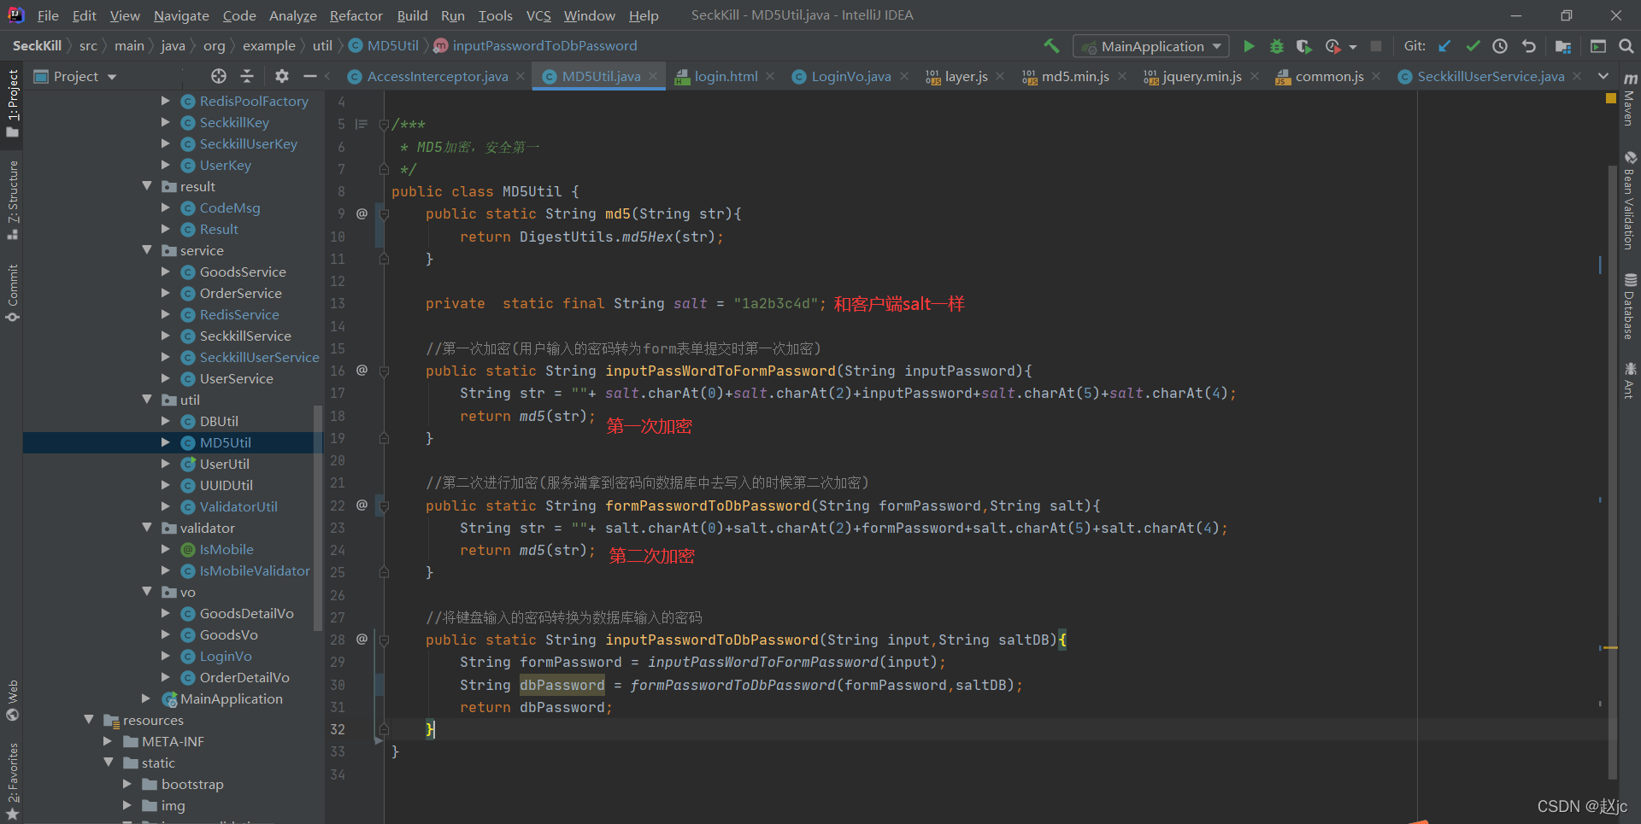Switch to login.html tab
Viewport: 1641px width, 824px height.
(726, 76)
